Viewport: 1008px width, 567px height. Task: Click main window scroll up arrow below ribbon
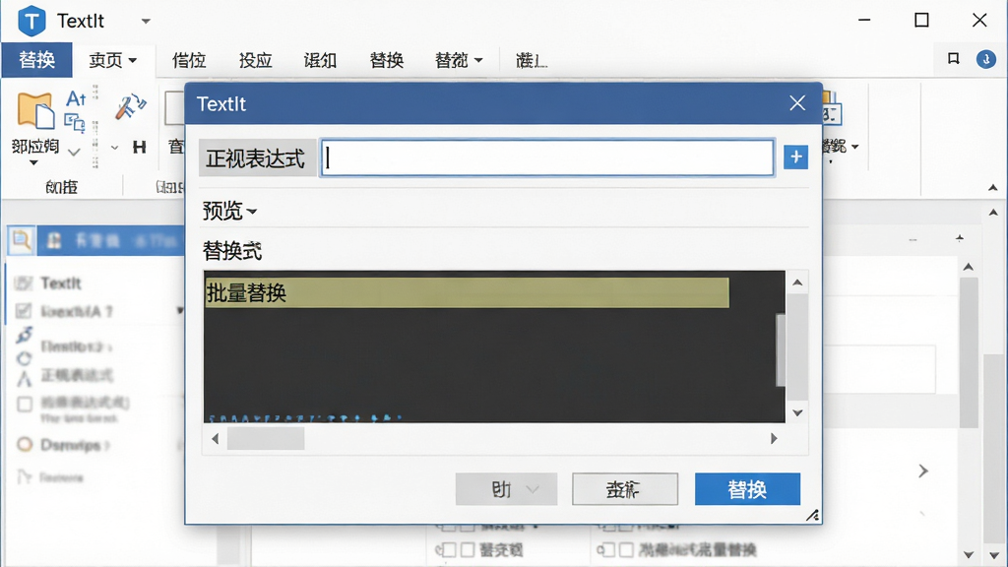click(x=993, y=213)
